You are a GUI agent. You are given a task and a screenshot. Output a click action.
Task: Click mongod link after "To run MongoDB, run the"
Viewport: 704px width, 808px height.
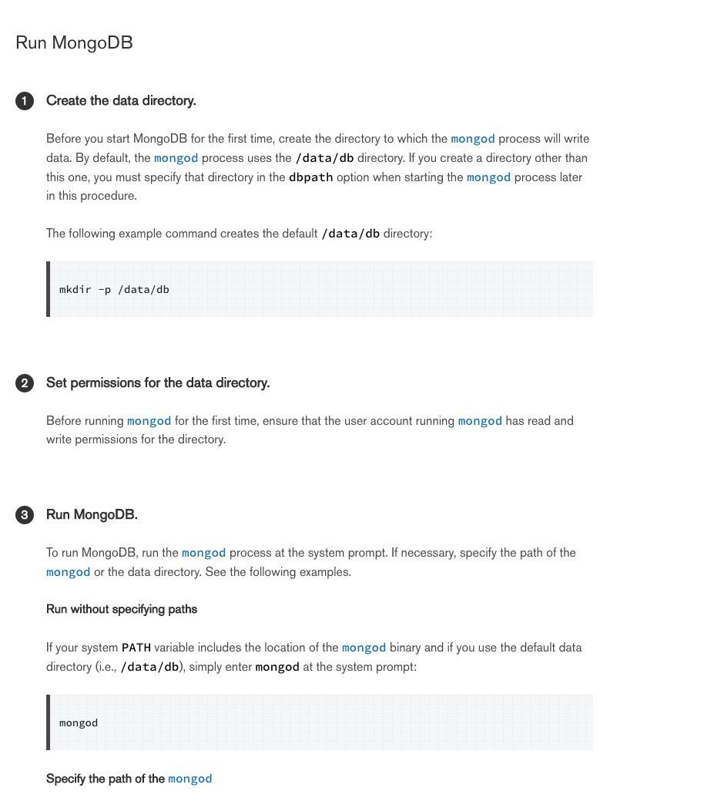203,553
